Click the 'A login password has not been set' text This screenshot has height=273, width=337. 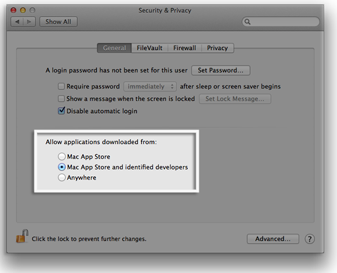(117, 71)
